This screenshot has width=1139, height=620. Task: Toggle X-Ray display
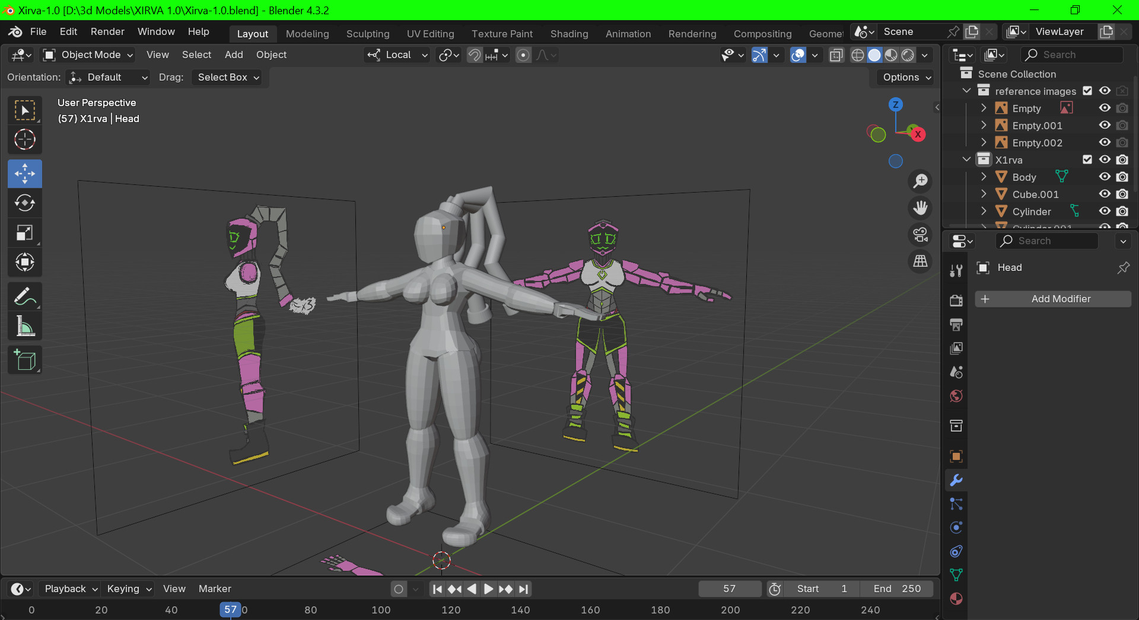[x=836, y=55]
